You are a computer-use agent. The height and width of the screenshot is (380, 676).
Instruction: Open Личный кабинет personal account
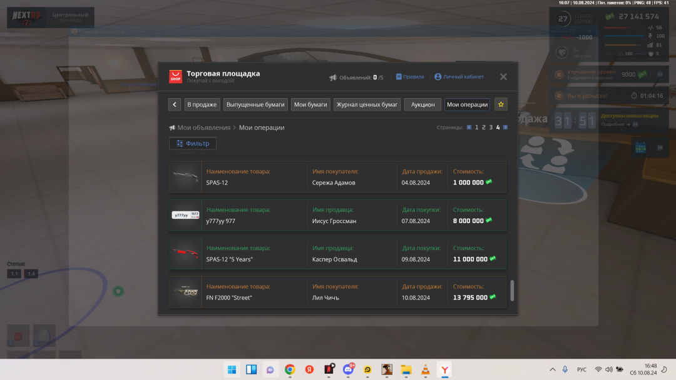coord(459,77)
